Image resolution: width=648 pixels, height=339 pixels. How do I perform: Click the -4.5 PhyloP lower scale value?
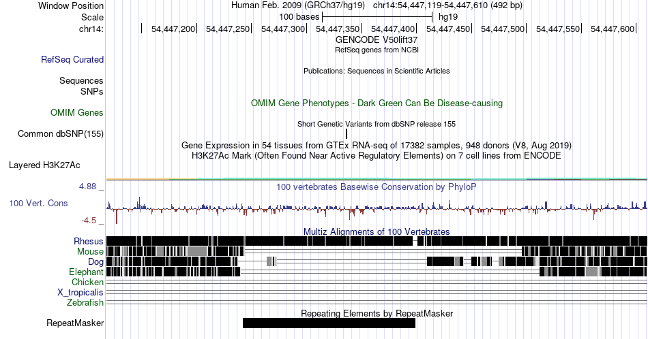pyautogui.click(x=89, y=221)
